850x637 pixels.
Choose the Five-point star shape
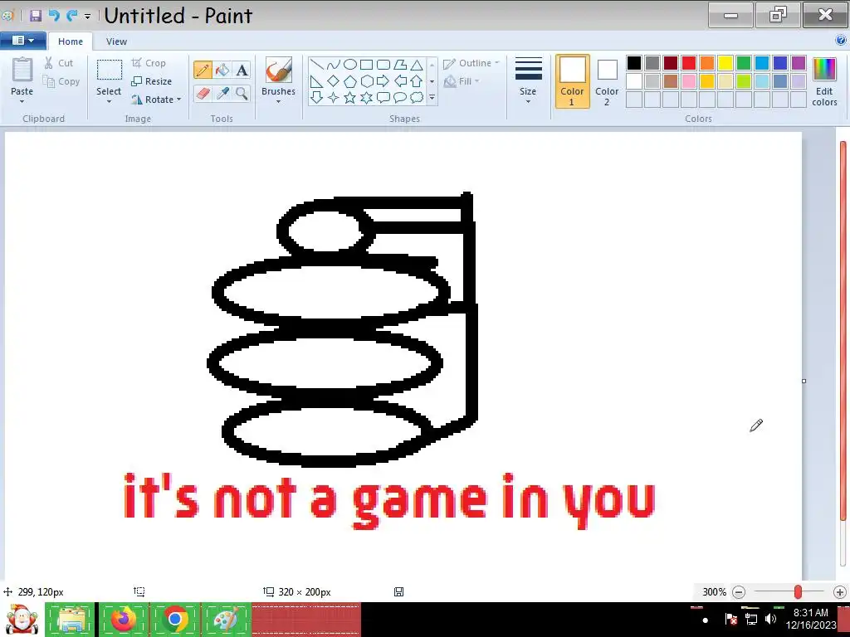(x=350, y=98)
